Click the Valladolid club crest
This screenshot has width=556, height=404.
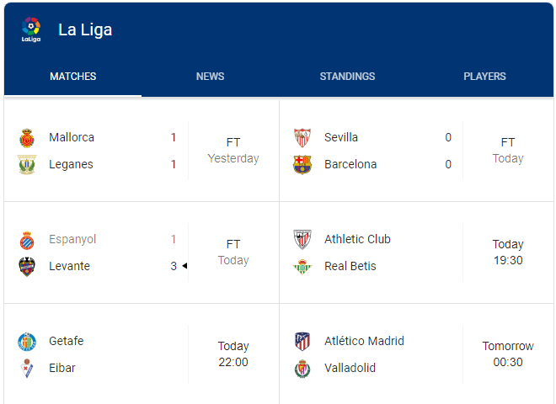[x=302, y=369]
